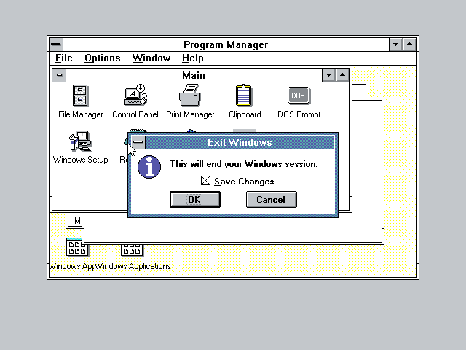Open the File Manager icon
Image resolution: width=466 pixels, height=350 pixels.
tap(80, 96)
